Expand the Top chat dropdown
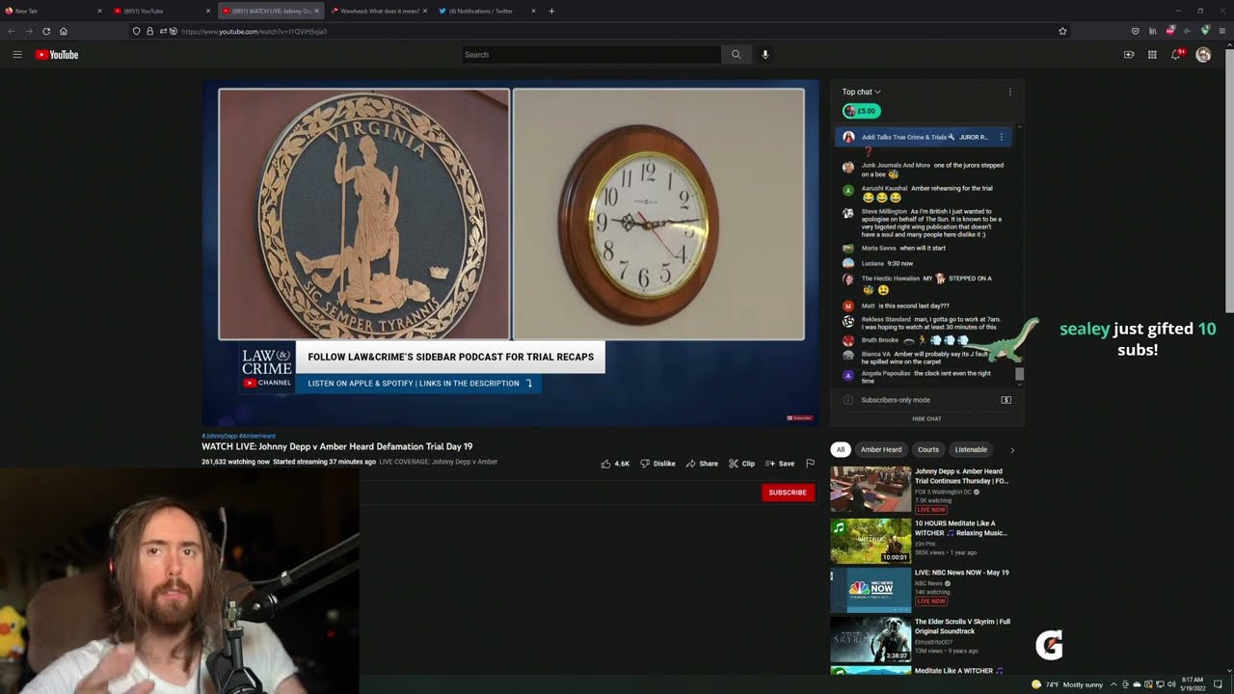This screenshot has width=1234, height=694. (861, 93)
